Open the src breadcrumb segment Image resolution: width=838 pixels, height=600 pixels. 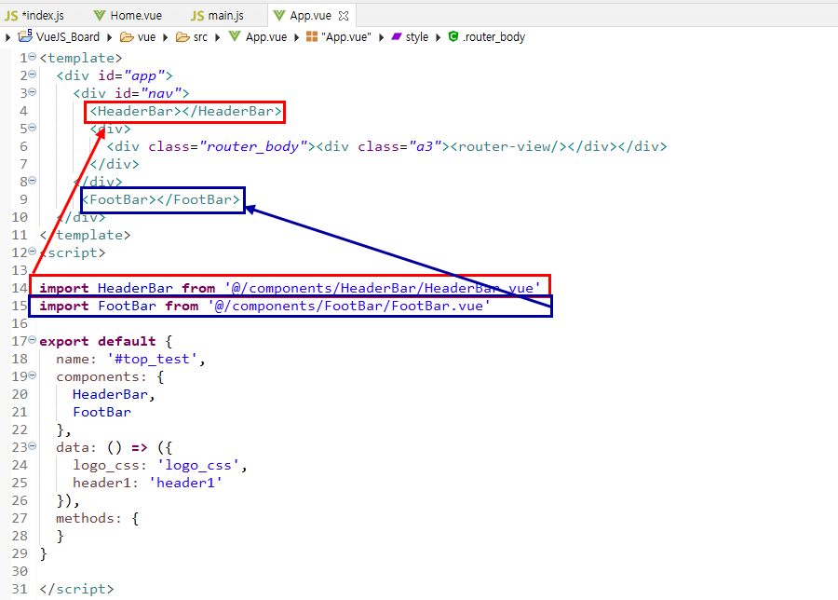200,37
